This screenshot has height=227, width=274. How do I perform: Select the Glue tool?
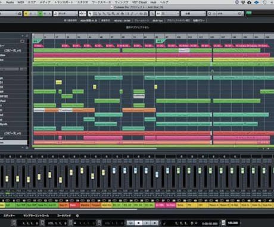click(x=104, y=14)
